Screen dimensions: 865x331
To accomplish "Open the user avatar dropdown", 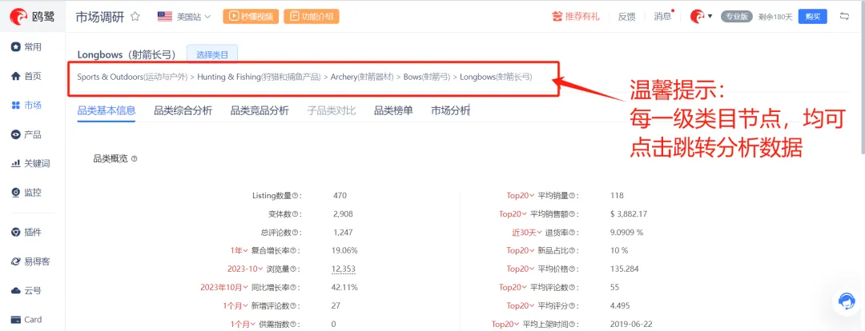I will click(x=701, y=17).
